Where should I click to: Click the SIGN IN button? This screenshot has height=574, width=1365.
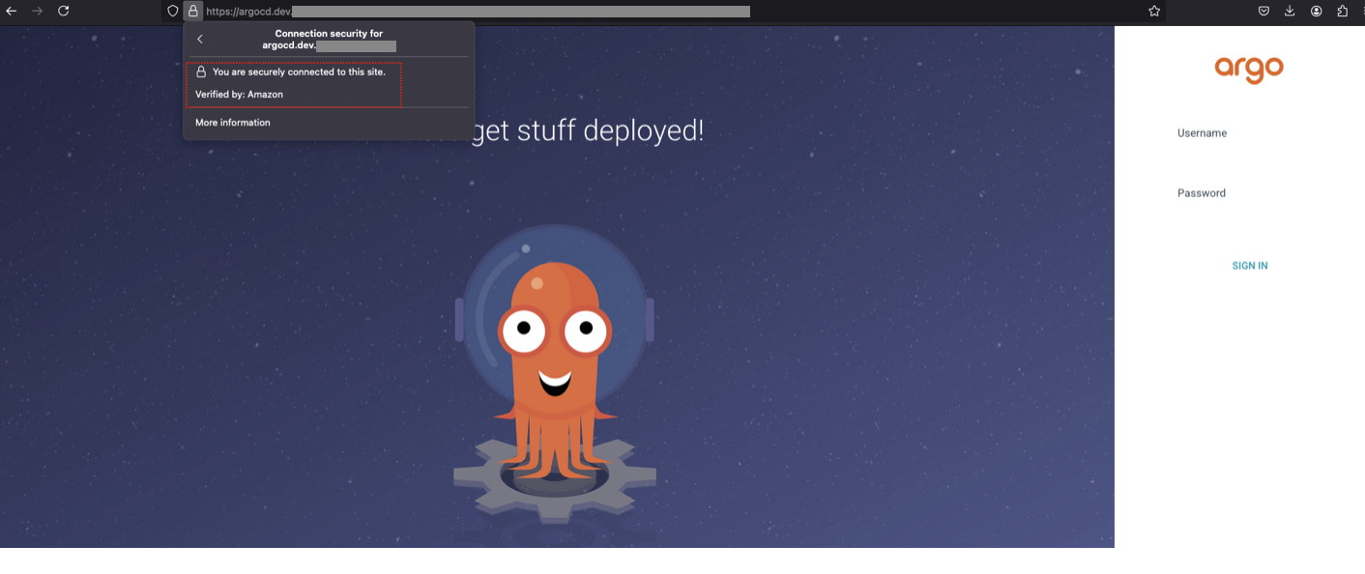pyautogui.click(x=1250, y=266)
